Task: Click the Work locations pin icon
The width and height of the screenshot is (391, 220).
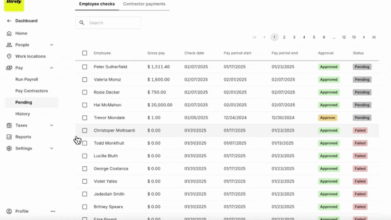Action: [x=9, y=56]
